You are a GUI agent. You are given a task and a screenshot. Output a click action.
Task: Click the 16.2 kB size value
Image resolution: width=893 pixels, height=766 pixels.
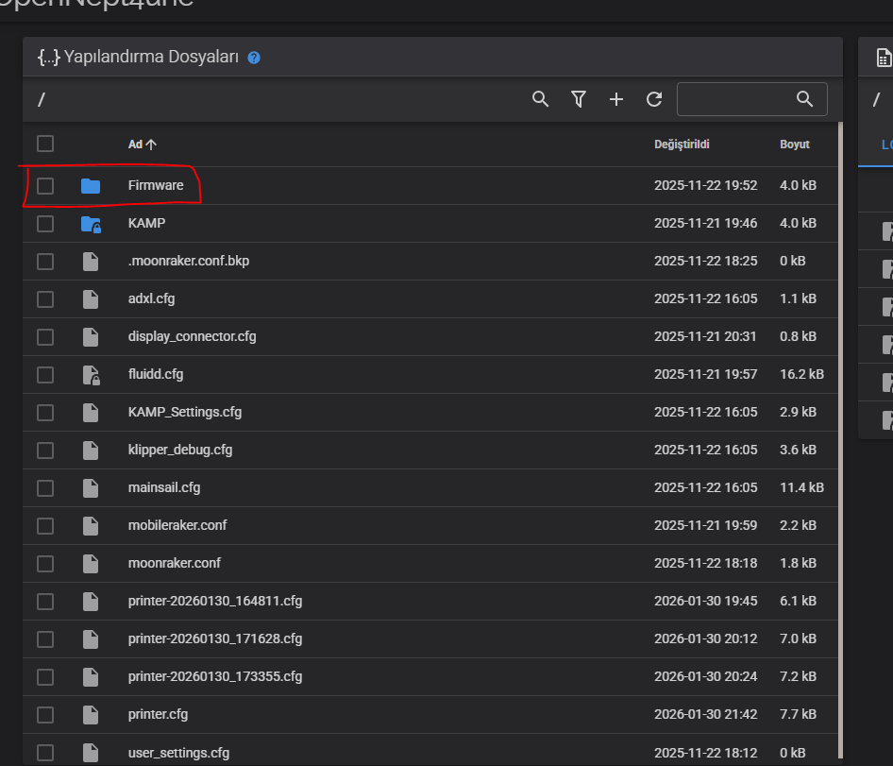[801, 374]
